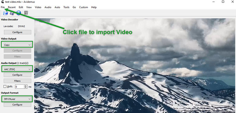Viewport: 236px width, 113px height.
Task: Click the blue Information toolbar icon
Action: point(19,13)
